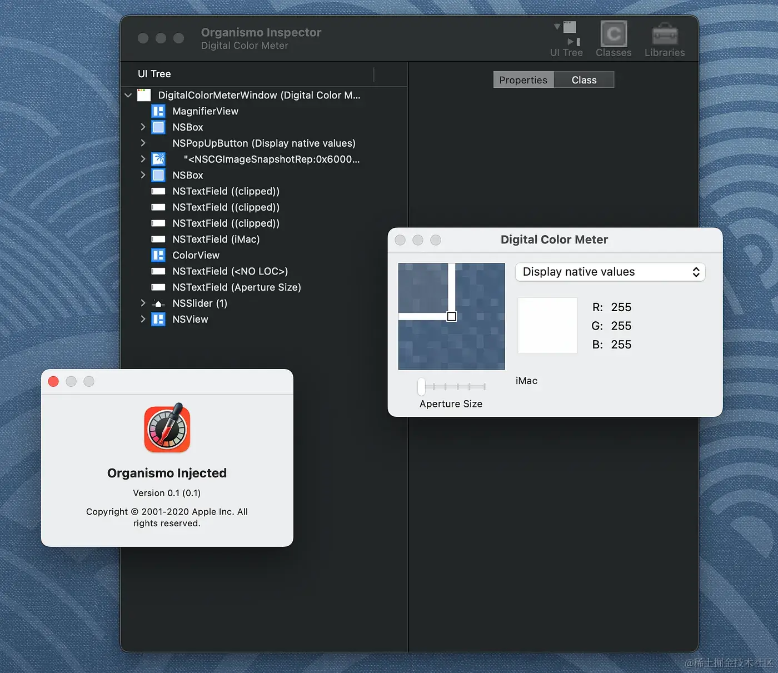Select the DigitalColorMeterWindow root row

(x=265, y=95)
